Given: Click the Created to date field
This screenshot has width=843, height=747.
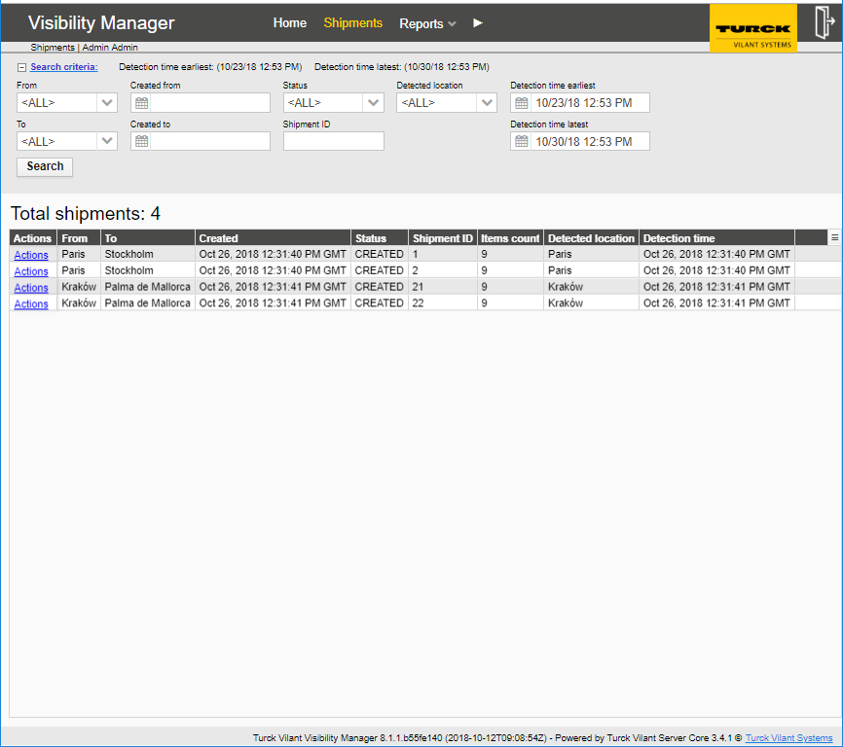Looking at the screenshot, I should tap(210, 141).
